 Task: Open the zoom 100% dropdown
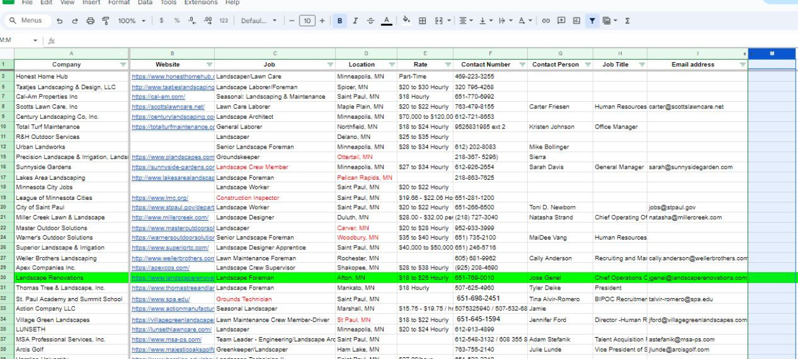(132, 21)
